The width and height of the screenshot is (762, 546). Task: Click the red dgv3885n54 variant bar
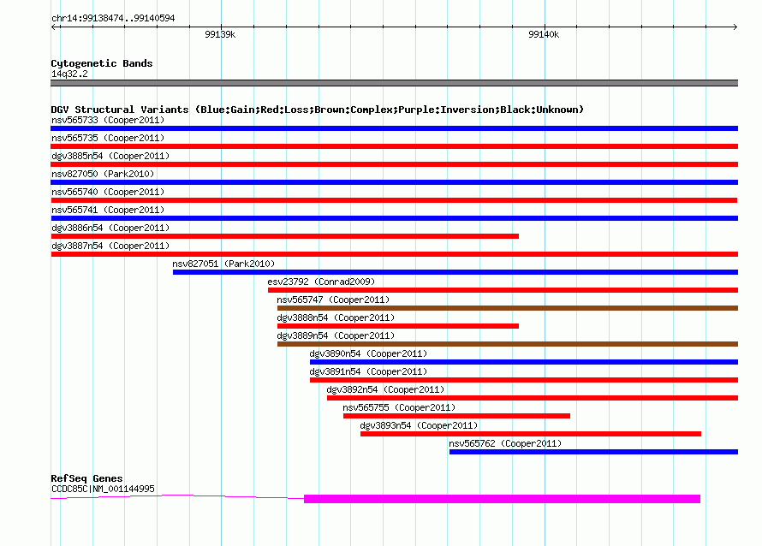click(394, 164)
